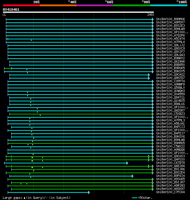
Task: Select the UniRef100_Q9LQ43 label
Action: coord(170,55)
